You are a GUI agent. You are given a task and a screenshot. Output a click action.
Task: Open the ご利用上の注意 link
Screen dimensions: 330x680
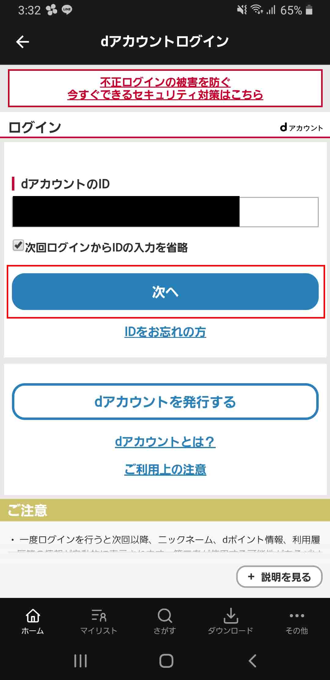pos(165,469)
